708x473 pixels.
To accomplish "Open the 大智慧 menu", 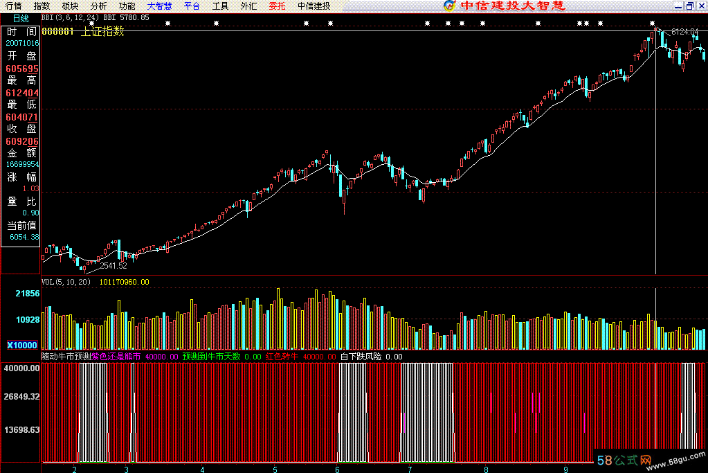I will [159, 6].
